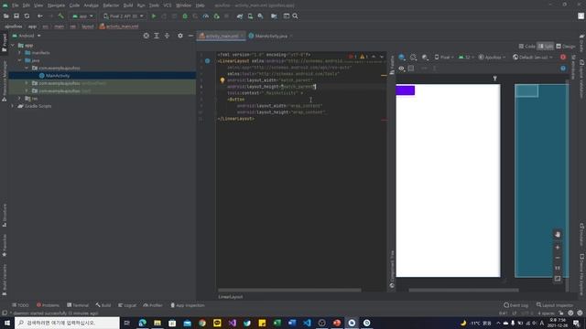The width and height of the screenshot is (586, 329).
Task: Switch editor to Design view mode
Action: click(566, 47)
